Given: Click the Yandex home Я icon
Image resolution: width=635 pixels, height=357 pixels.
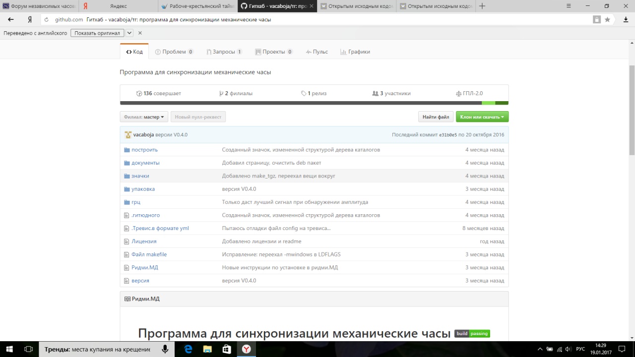Looking at the screenshot, I should [x=30, y=20].
